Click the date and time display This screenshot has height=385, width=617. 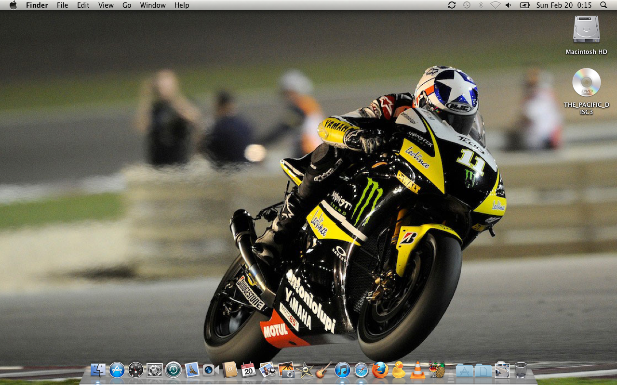click(x=563, y=5)
